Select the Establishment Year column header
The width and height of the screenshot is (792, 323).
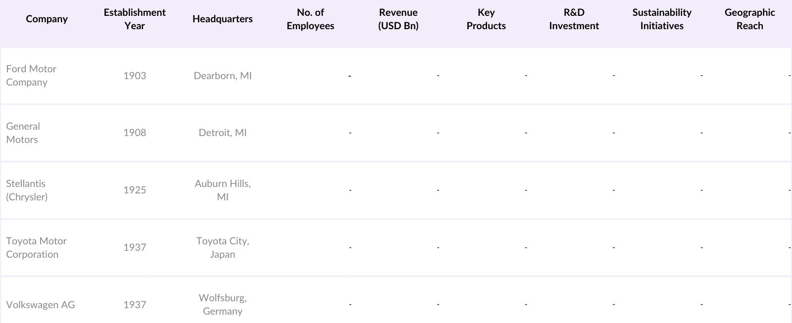(x=135, y=19)
